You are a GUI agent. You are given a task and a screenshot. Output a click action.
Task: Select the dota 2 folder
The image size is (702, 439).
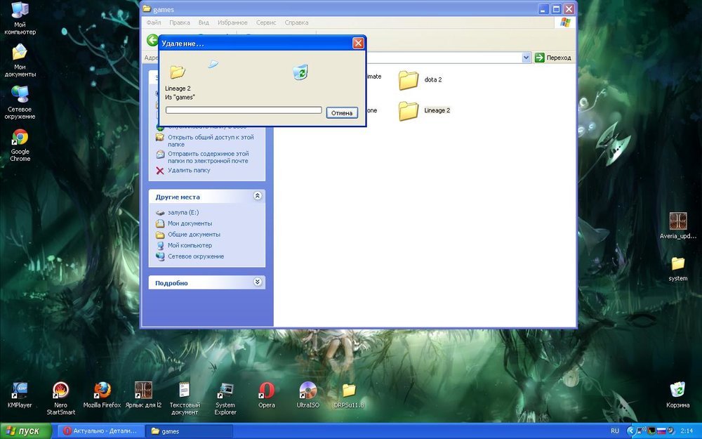(x=409, y=80)
